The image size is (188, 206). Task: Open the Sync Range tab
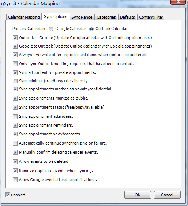[82, 17]
